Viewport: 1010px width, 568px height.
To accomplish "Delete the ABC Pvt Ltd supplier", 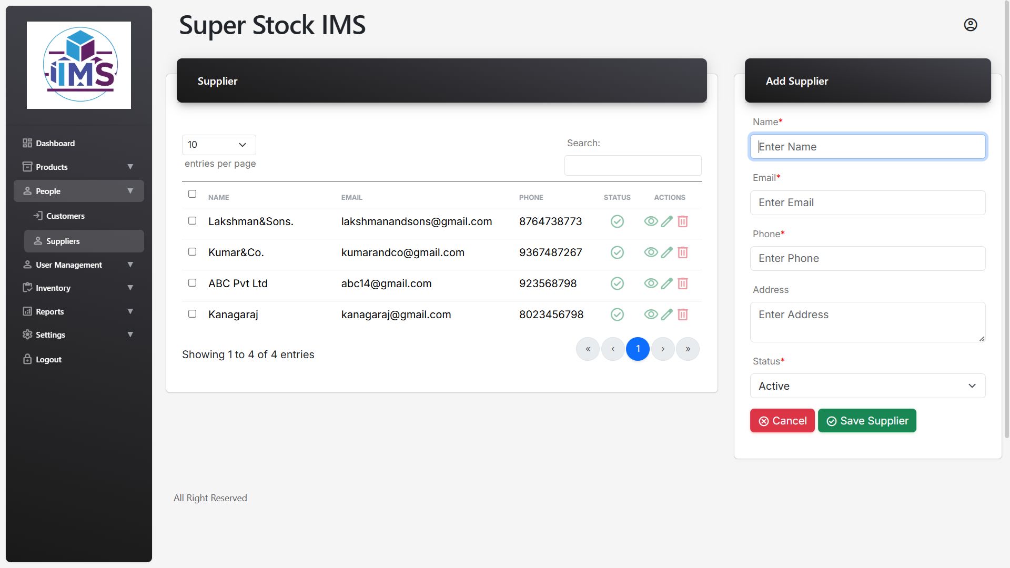I will pyautogui.click(x=683, y=283).
